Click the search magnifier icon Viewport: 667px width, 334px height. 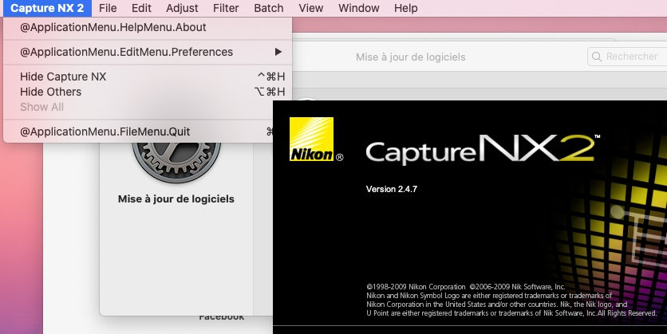[x=597, y=57]
